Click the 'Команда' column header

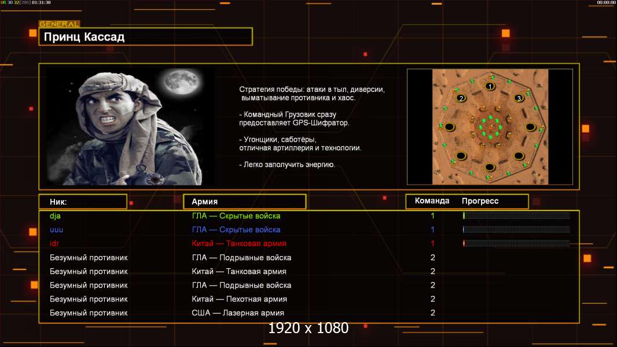[432, 201]
